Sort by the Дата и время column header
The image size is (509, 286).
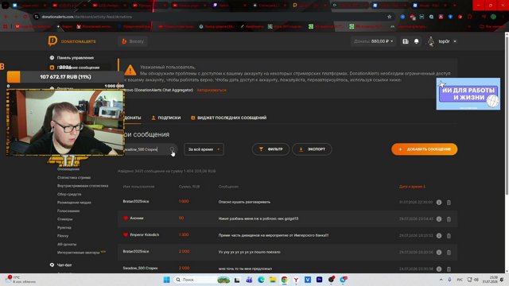tap(412, 187)
